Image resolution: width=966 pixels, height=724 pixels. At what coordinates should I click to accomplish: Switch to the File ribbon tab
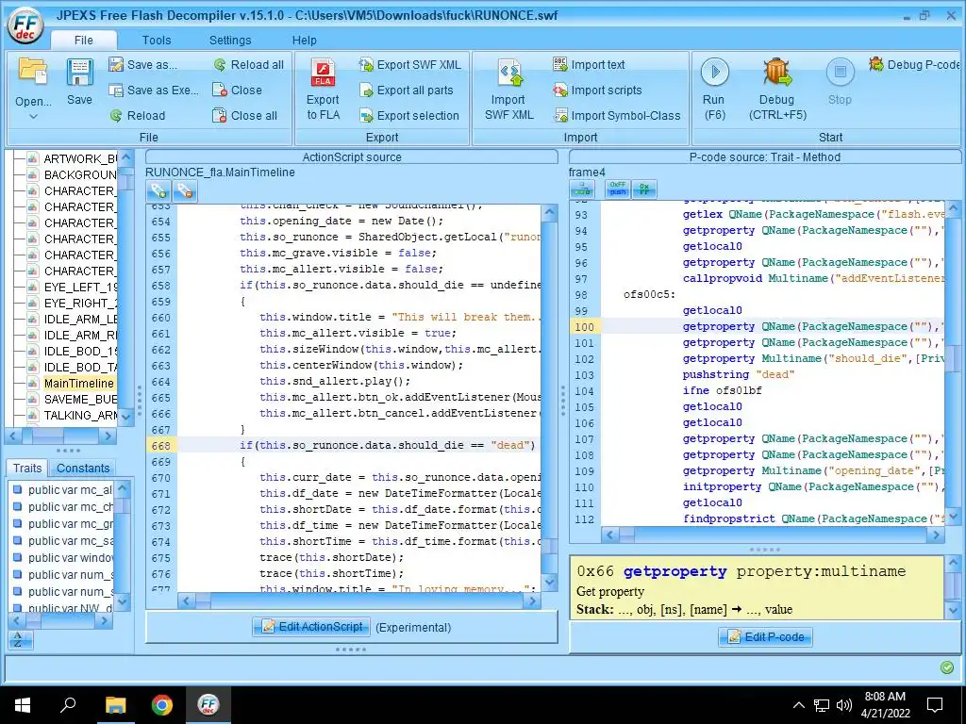click(83, 40)
